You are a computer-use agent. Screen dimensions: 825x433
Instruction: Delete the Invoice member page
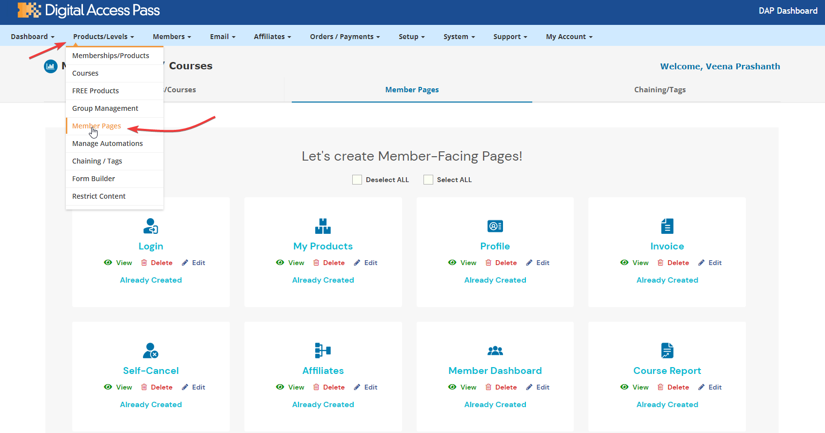[673, 263]
